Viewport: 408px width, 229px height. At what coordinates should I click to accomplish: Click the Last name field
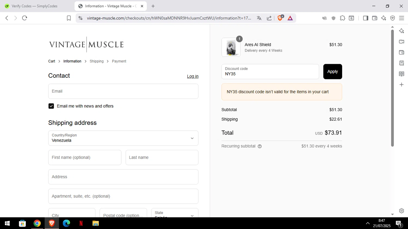click(162, 158)
